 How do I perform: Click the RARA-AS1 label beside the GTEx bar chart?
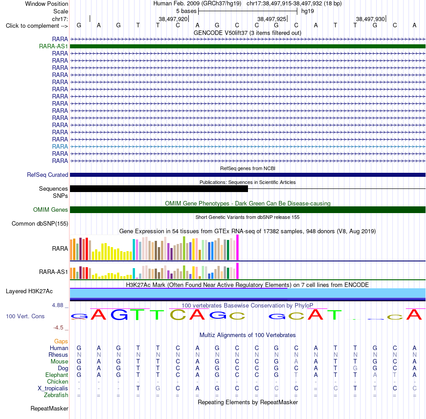53,272
